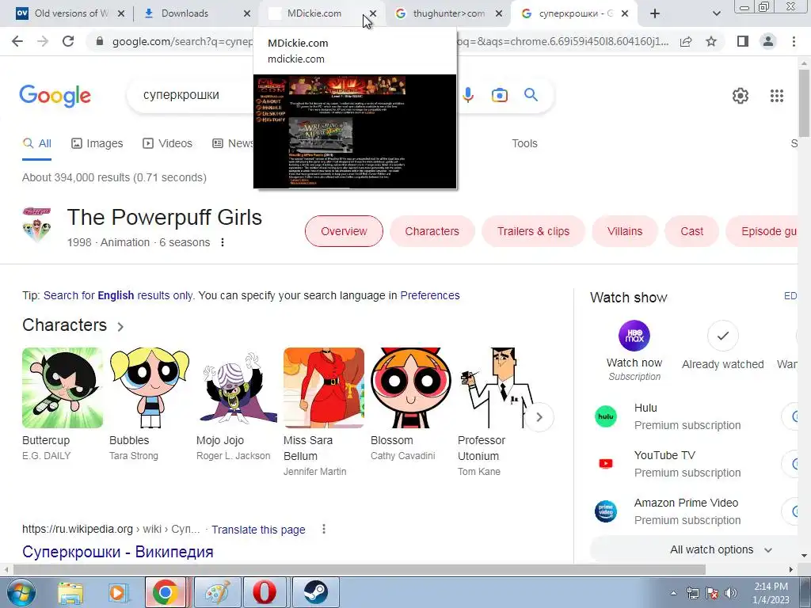Open the Chrome three-dot menu
Screen dimensions: 811x608
tap(794, 41)
